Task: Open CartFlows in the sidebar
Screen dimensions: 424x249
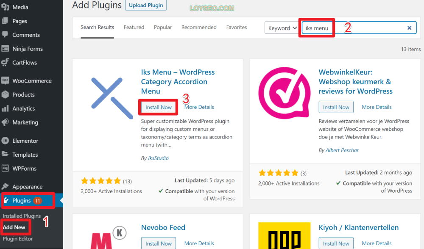Action: click(x=25, y=63)
